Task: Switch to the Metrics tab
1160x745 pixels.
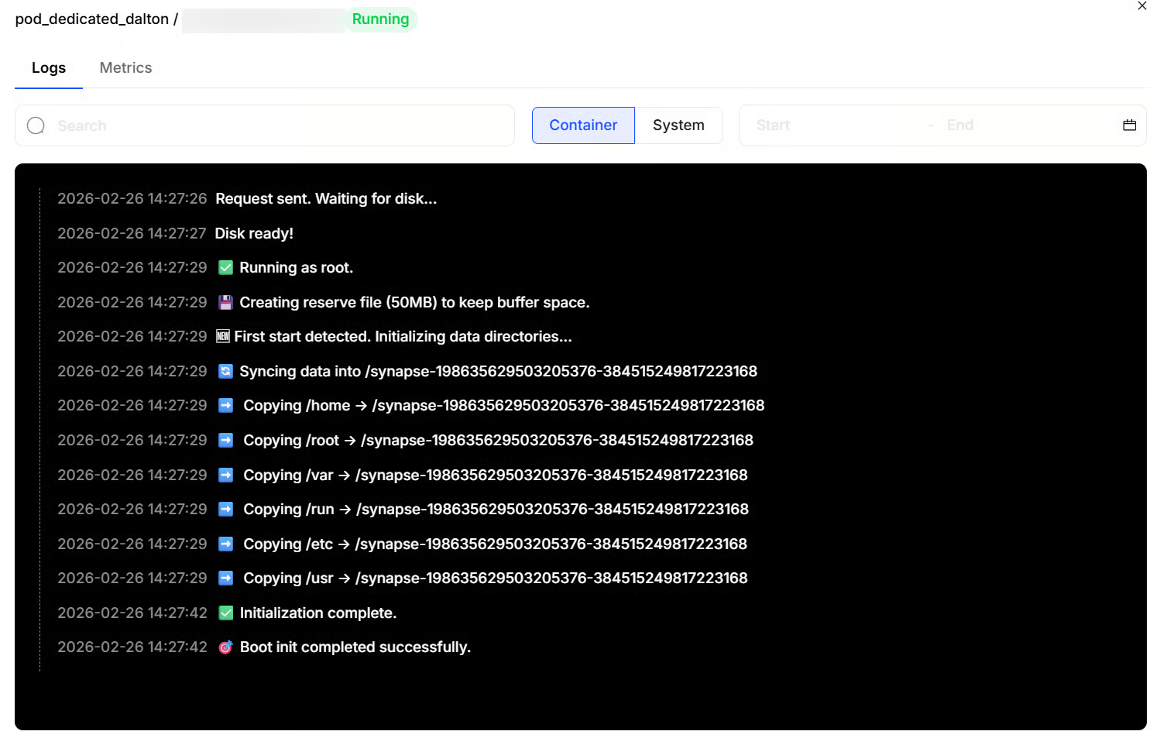Action: click(125, 68)
